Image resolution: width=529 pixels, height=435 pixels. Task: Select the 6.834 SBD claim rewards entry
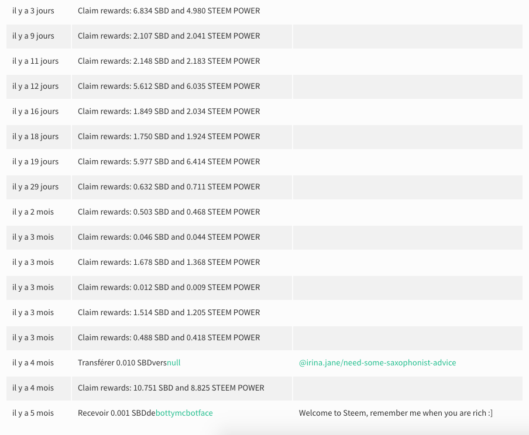169,11
